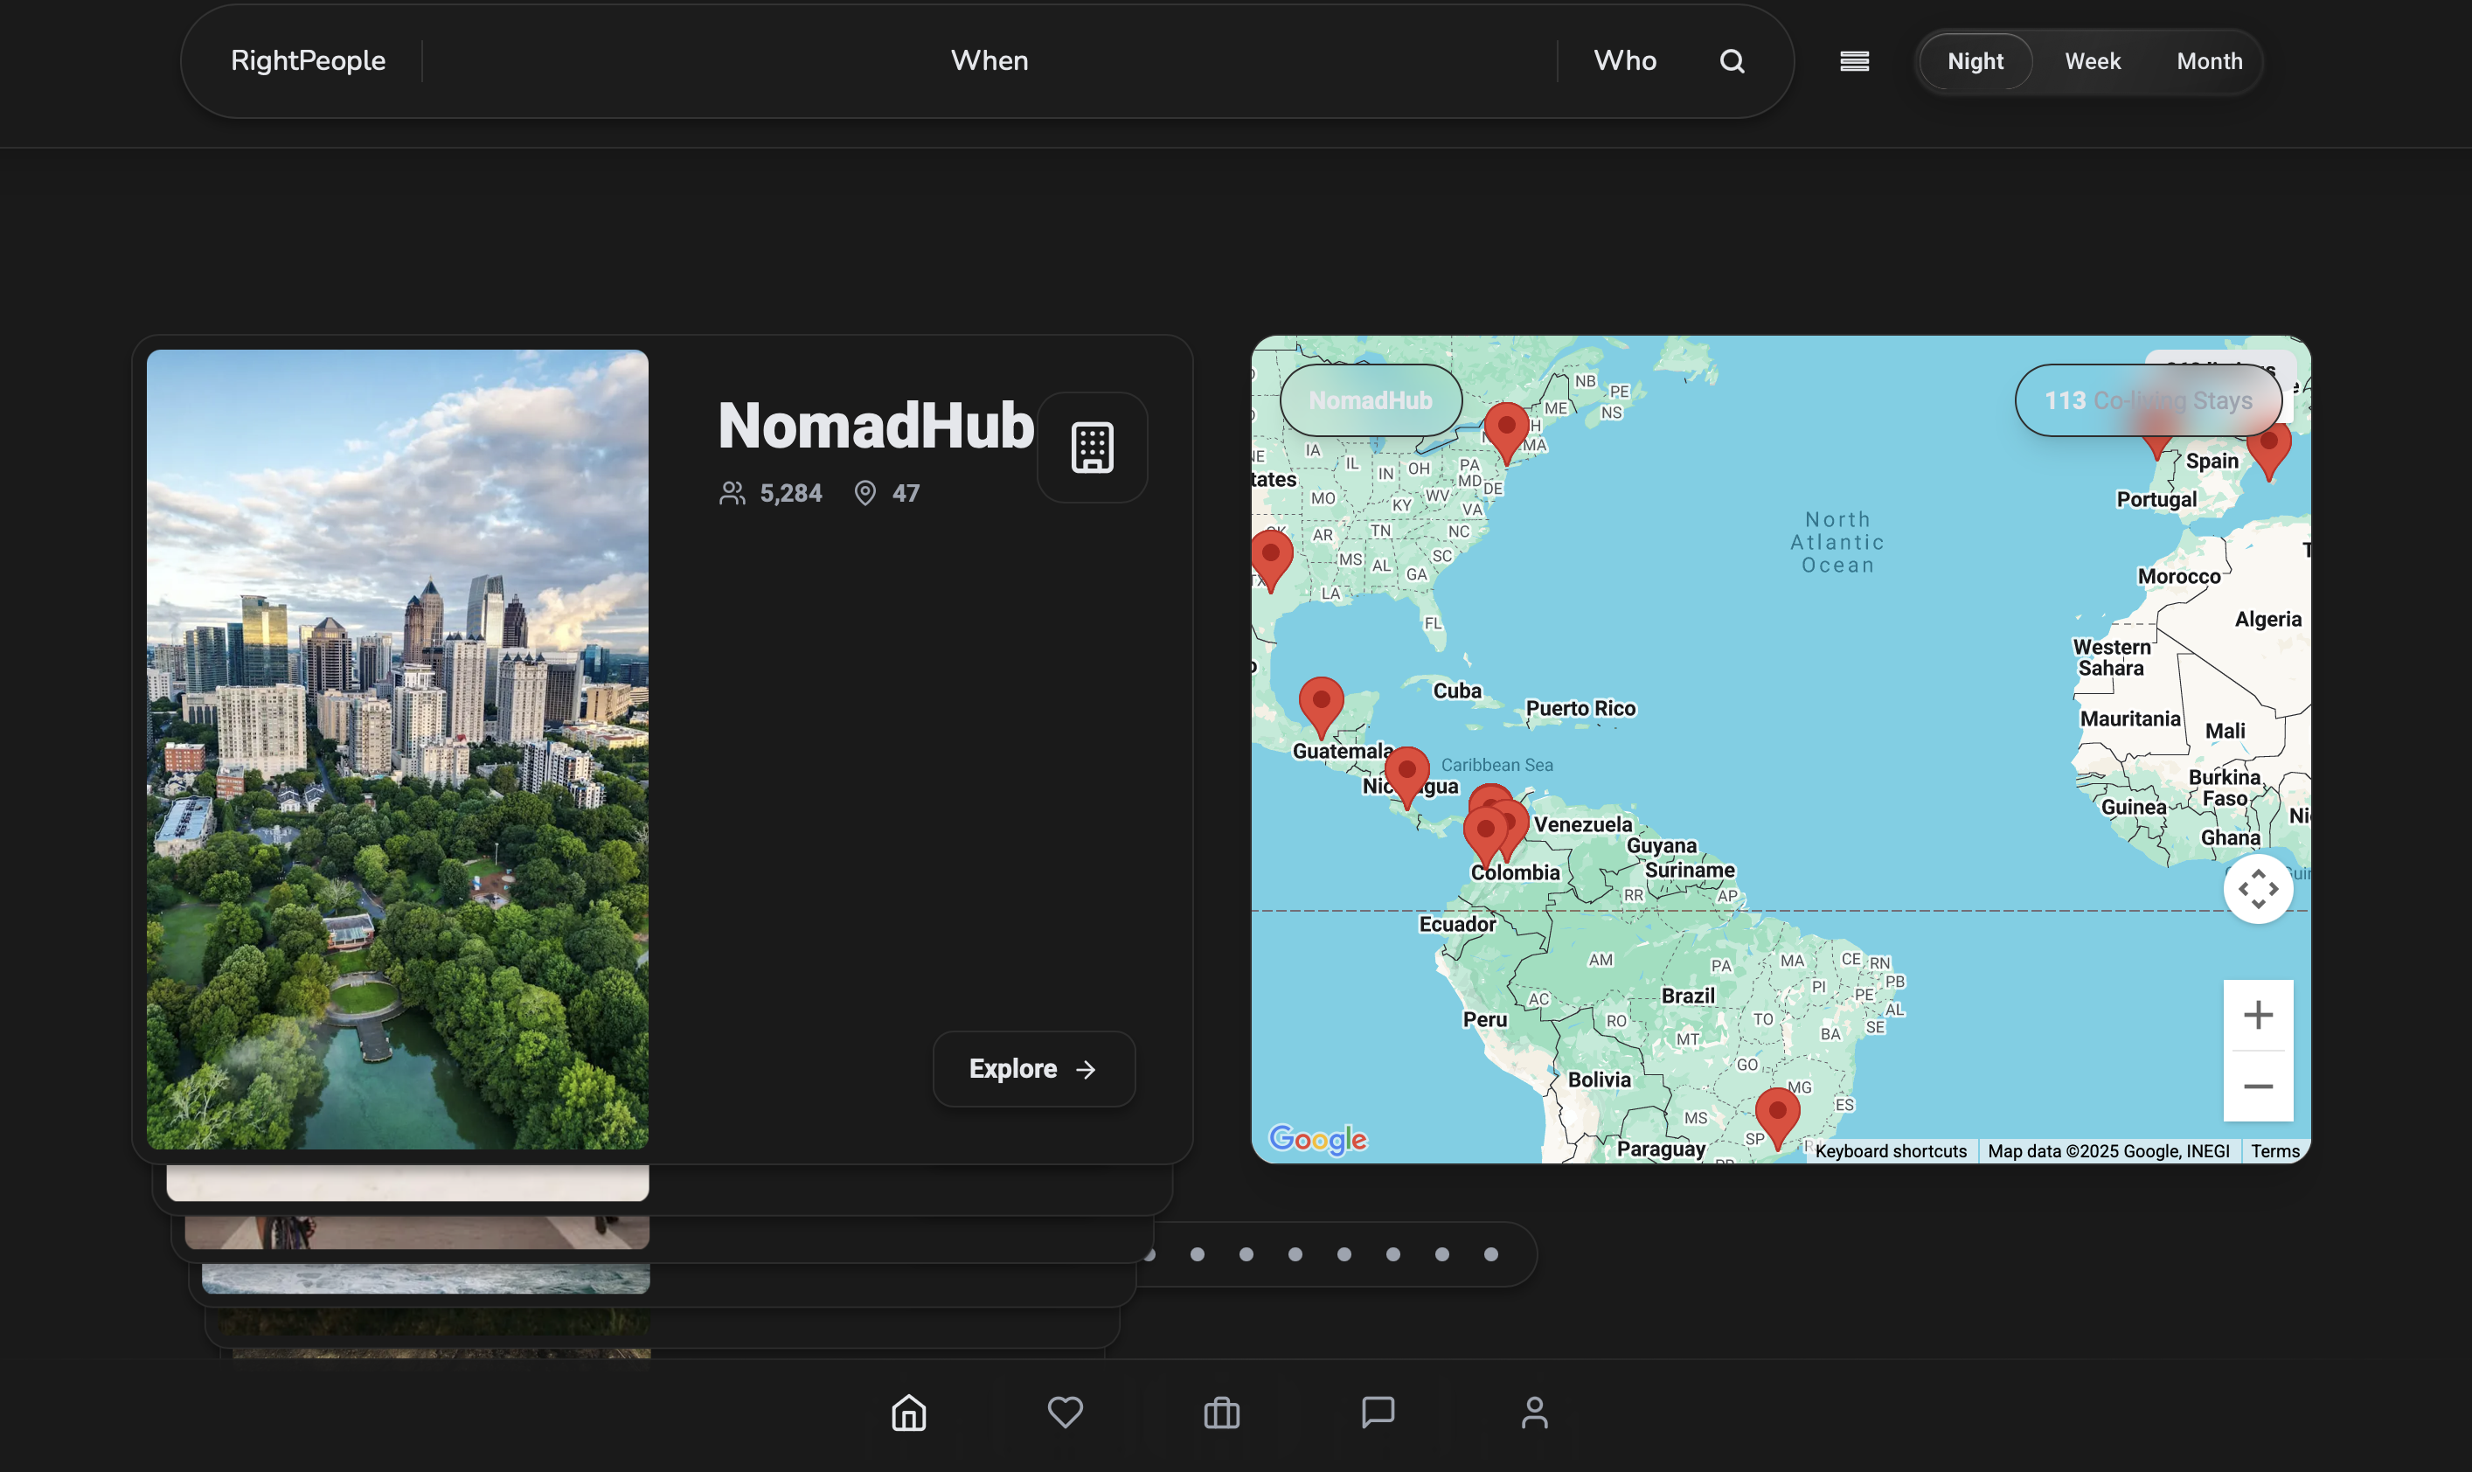Click the building icon beside NomadHub
Image resolution: width=2472 pixels, height=1472 pixels.
(1092, 448)
